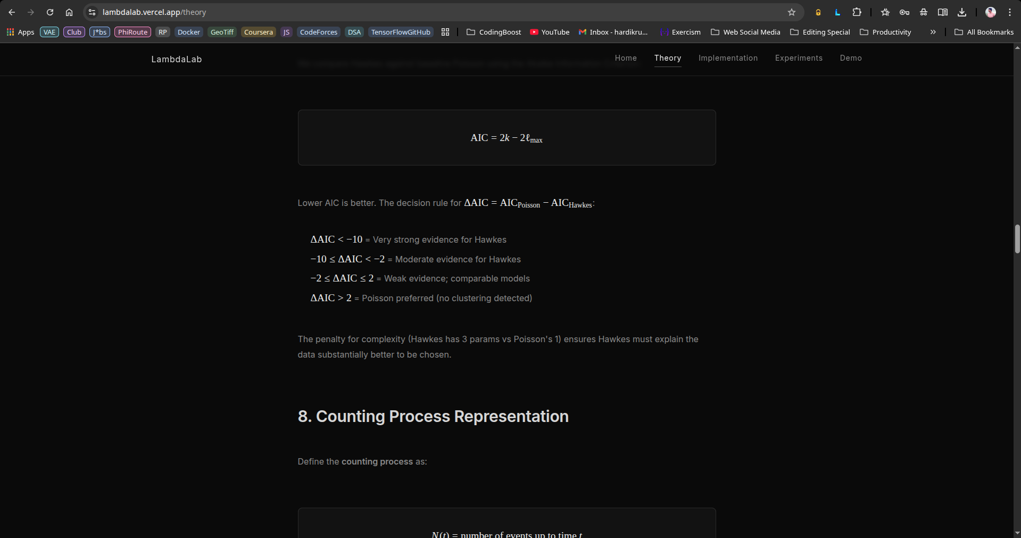Reload the page with the refresh icon
This screenshot has width=1021, height=538.
coord(50,12)
